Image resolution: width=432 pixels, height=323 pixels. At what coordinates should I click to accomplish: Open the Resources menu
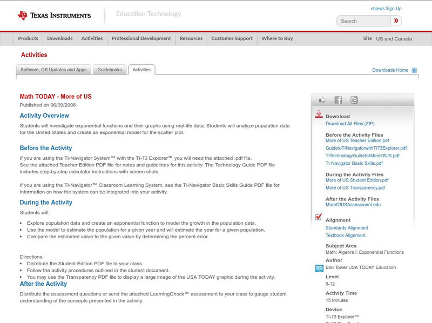[x=191, y=38]
